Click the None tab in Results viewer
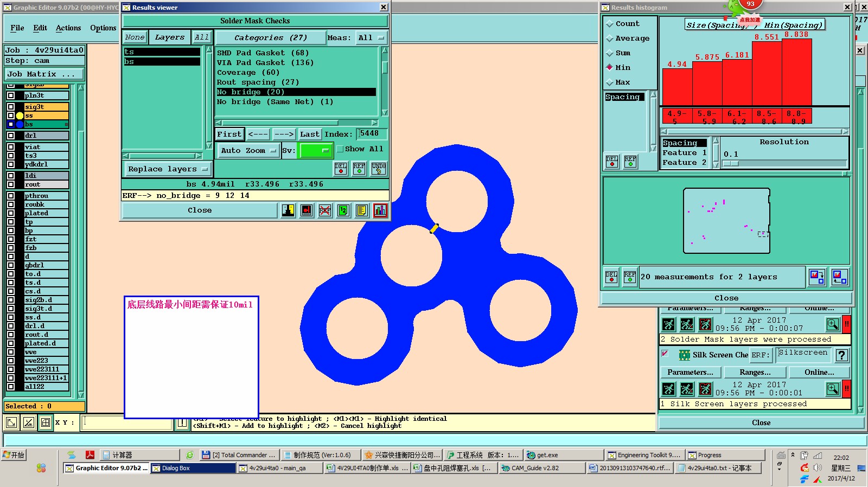 (x=135, y=37)
